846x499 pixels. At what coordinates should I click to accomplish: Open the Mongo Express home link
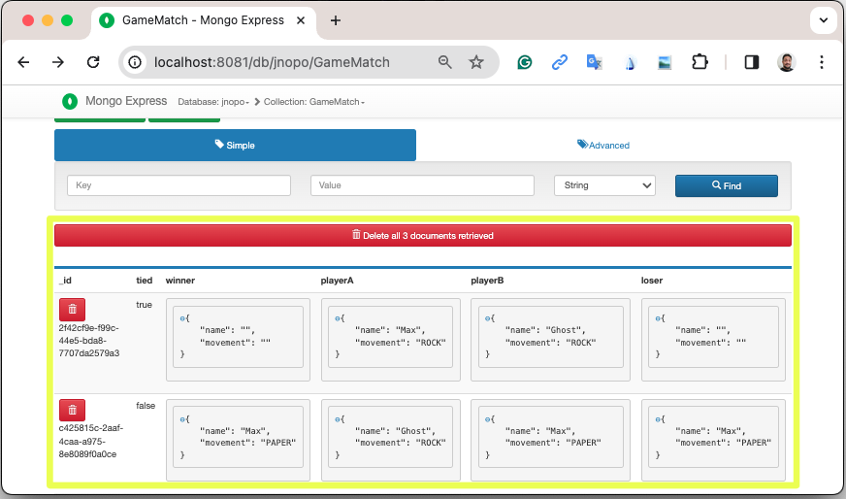pyautogui.click(x=126, y=101)
